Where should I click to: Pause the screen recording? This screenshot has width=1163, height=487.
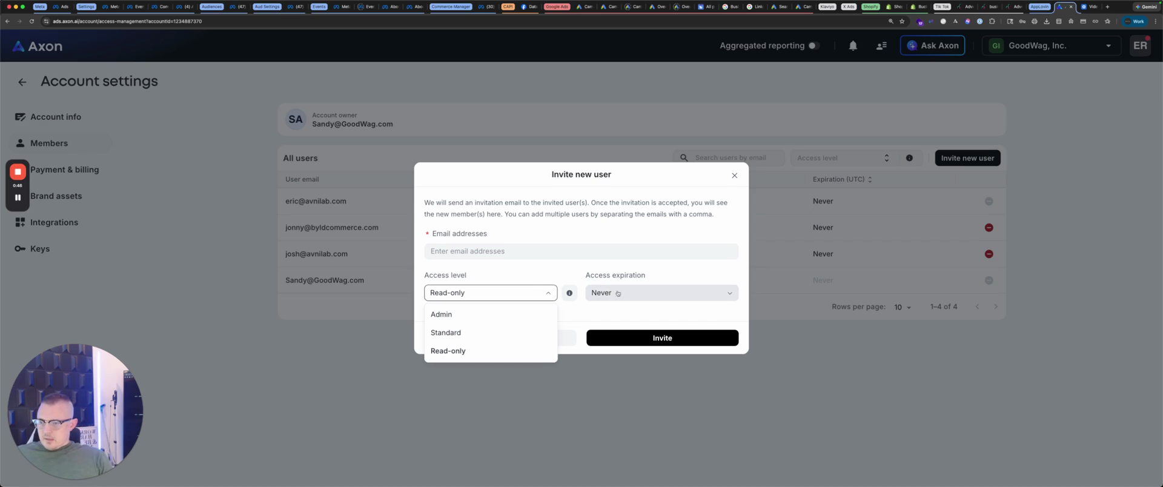point(18,197)
